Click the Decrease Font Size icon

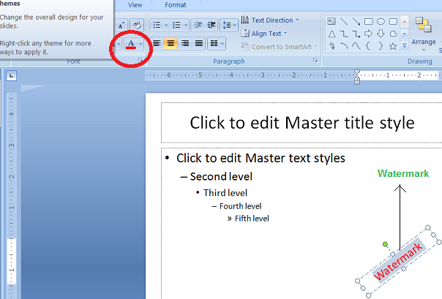click(x=121, y=25)
